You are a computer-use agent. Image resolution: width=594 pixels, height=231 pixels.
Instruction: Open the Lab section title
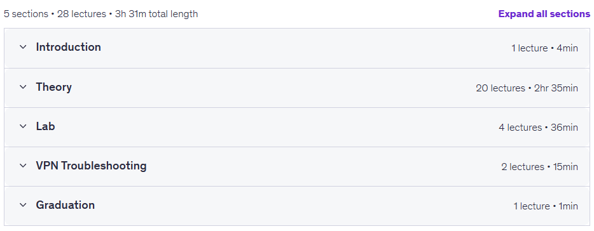(x=45, y=126)
